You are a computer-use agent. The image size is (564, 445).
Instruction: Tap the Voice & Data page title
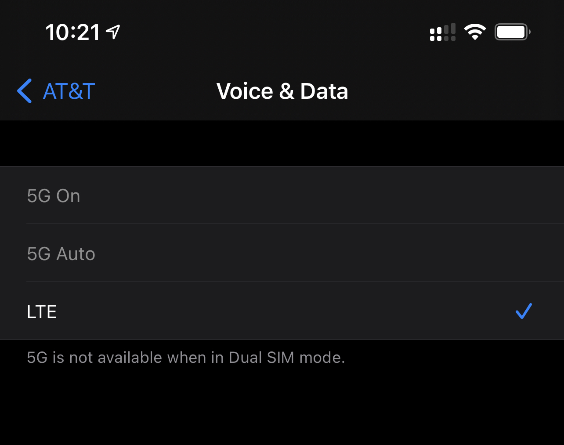pos(282,91)
